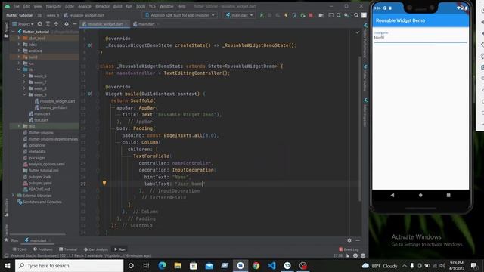Expand the test folder
Image resolution: width=484 pixels, height=272 pixels.
tap(19, 126)
